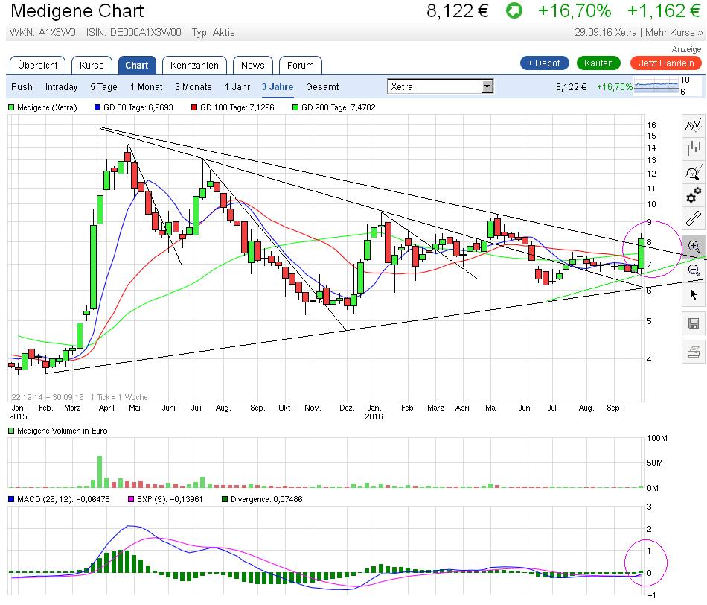Save the chart with floppy disk icon
This screenshot has height=605, width=707.
694,323
